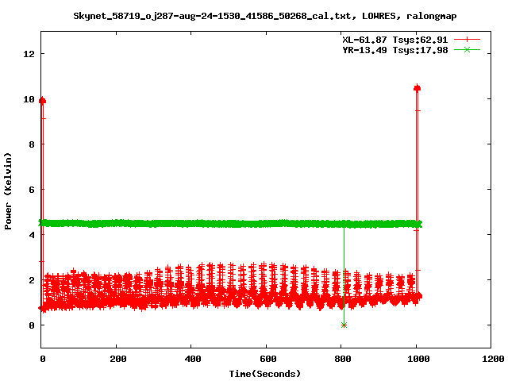Click the y-axis tick label 10
Screen dimensions: 508x381
point(29,98)
